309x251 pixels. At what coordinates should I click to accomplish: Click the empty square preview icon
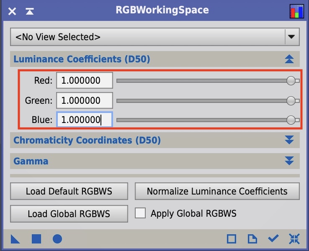click(232, 239)
